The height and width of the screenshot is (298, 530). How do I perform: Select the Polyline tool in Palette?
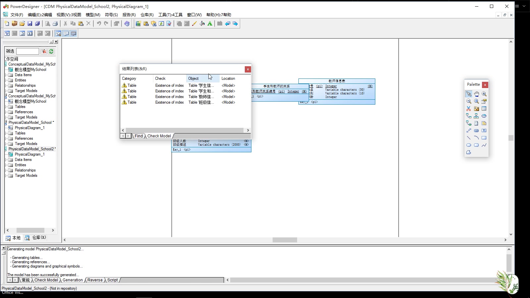[x=484, y=145]
